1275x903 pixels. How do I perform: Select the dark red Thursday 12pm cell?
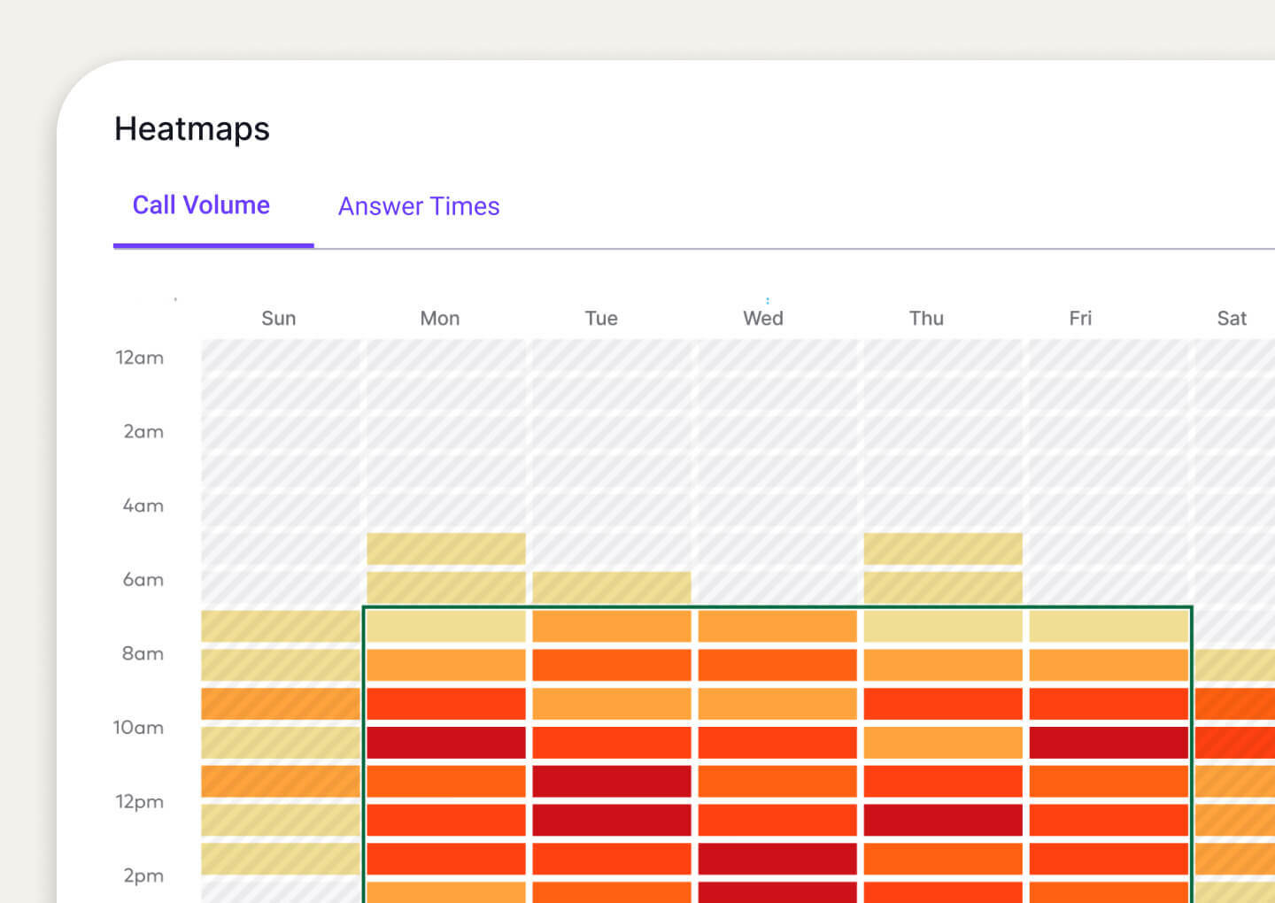tap(943, 820)
